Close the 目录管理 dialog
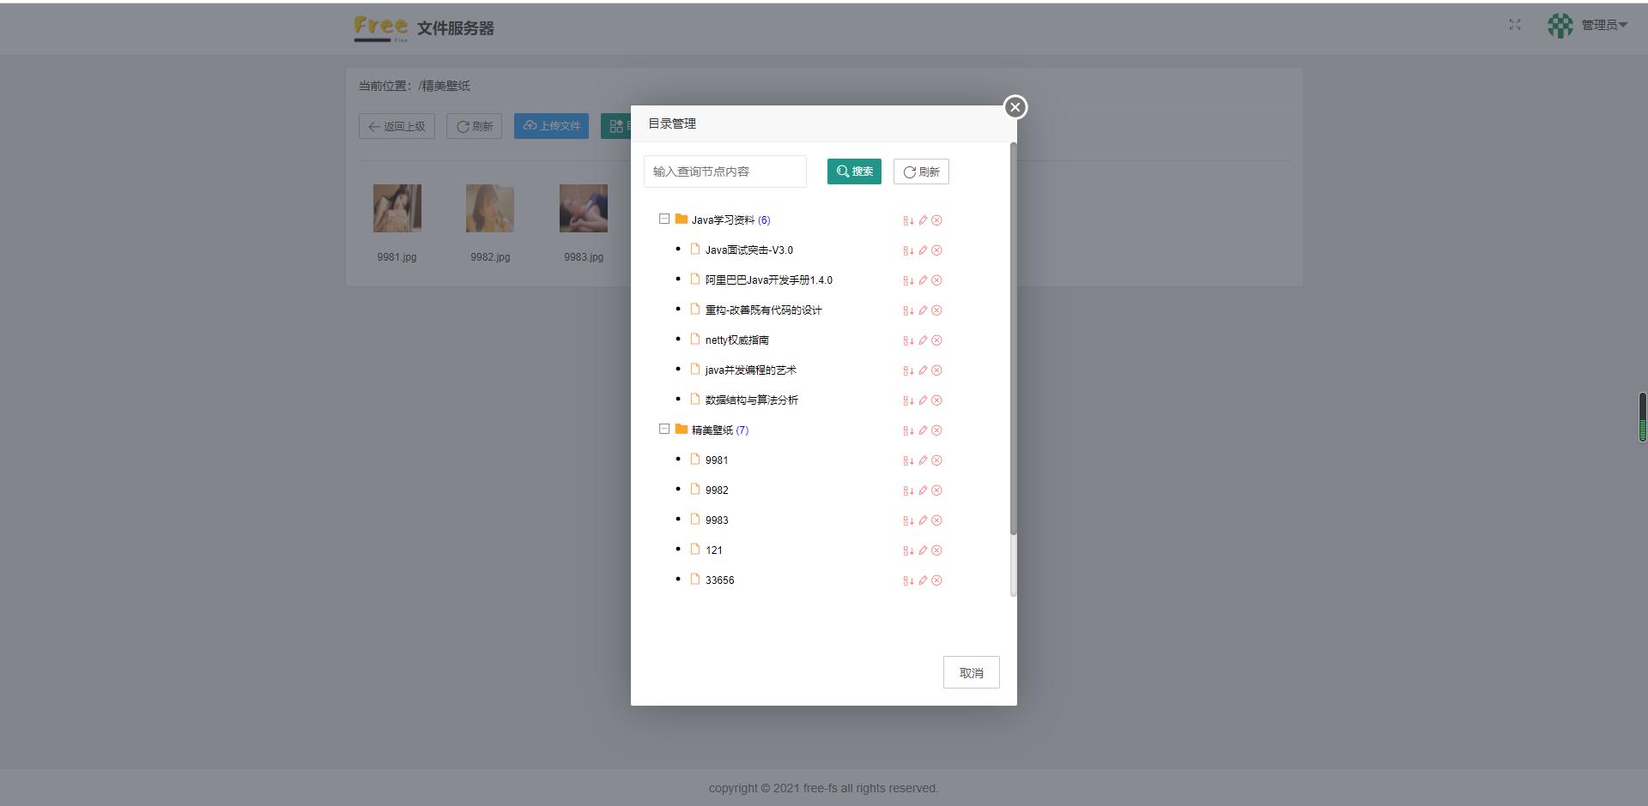1648x806 pixels. click(x=1015, y=107)
